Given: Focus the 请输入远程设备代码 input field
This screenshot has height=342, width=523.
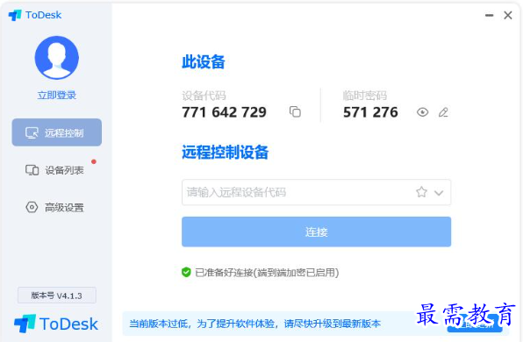Looking at the screenshot, I should (x=316, y=192).
